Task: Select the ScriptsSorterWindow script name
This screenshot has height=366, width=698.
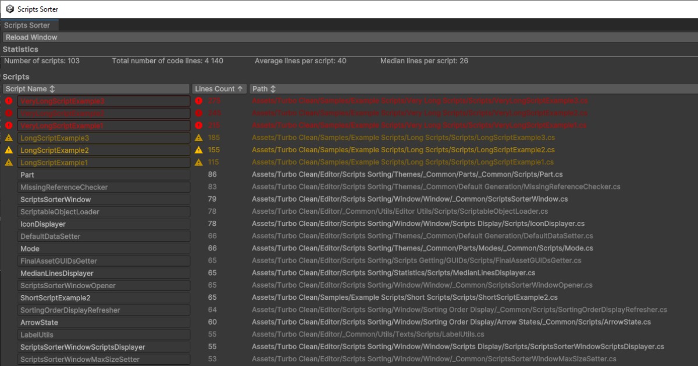Action: [x=56, y=199]
